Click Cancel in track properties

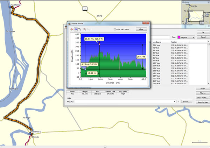[203, 37]
